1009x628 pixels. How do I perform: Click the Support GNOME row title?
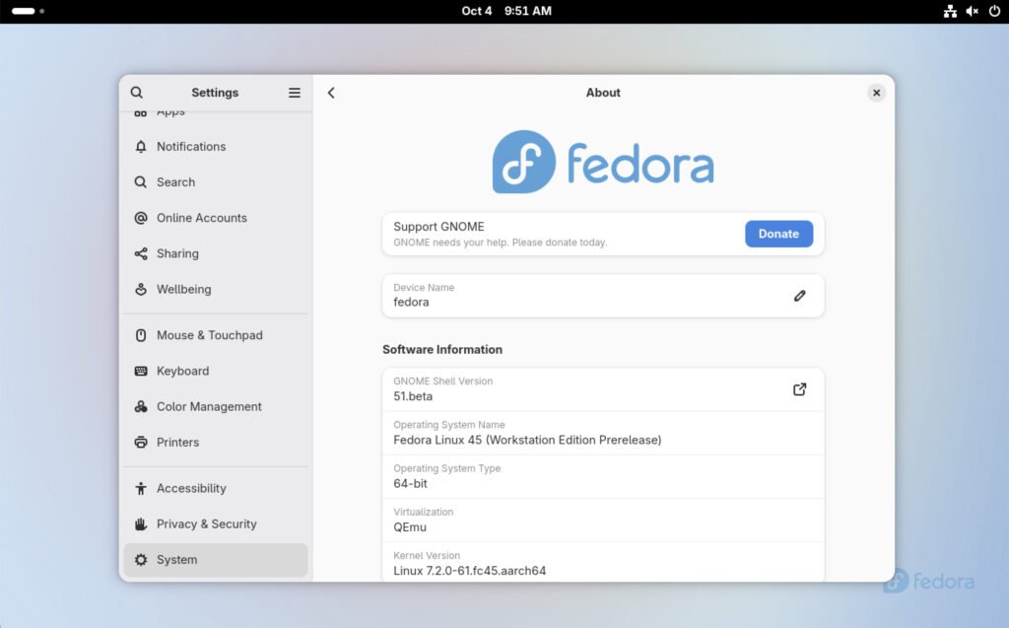[x=438, y=227]
